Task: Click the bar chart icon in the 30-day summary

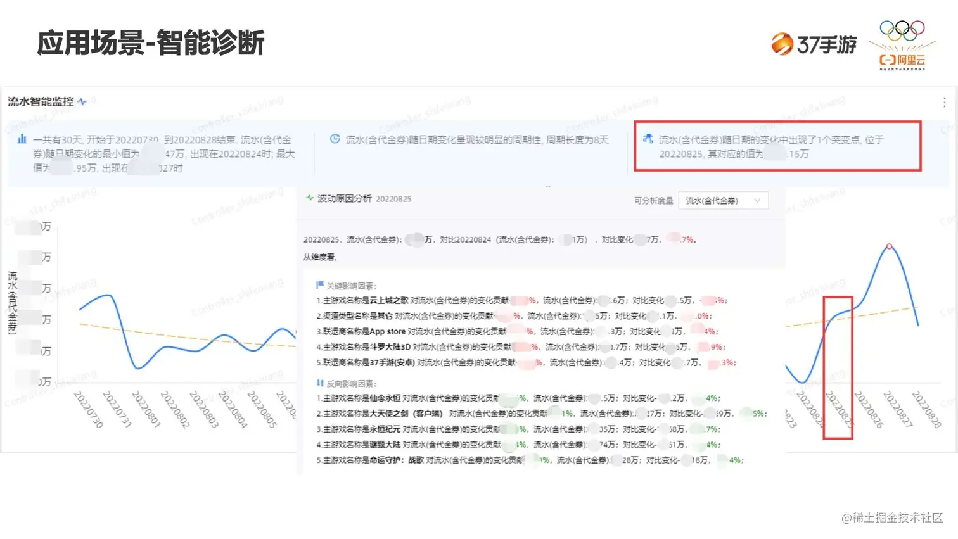Action: pyautogui.click(x=22, y=139)
